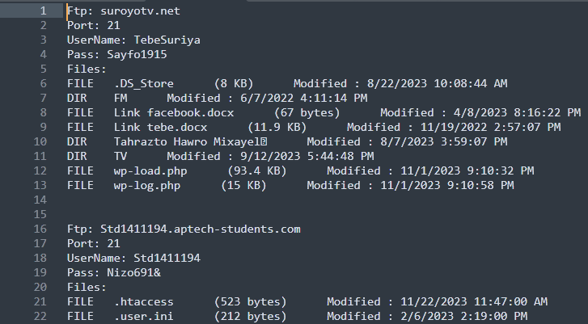
Task: Click the 'Files:' label on line 5
Action: [87, 69]
